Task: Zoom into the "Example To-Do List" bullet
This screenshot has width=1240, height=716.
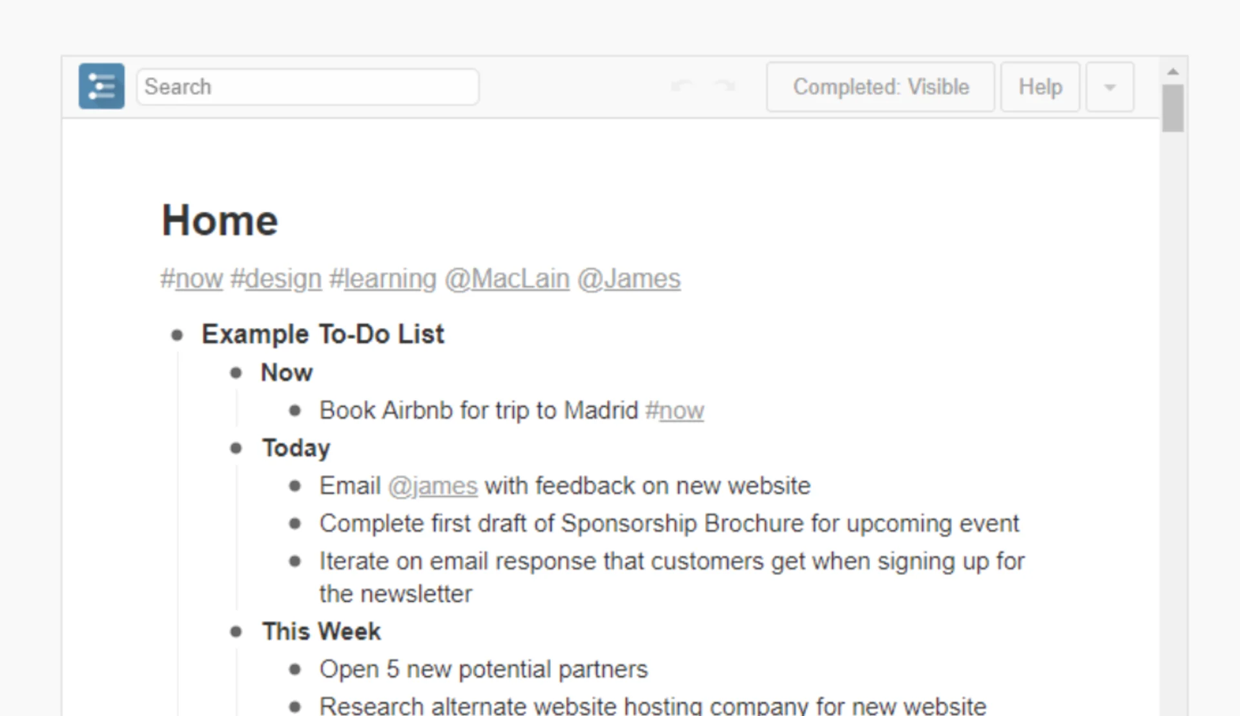Action: (177, 334)
